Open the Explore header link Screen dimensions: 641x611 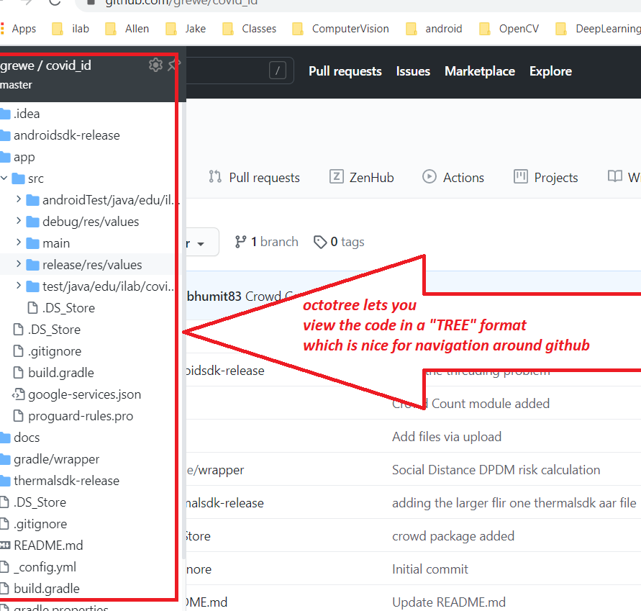tap(550, 71)
